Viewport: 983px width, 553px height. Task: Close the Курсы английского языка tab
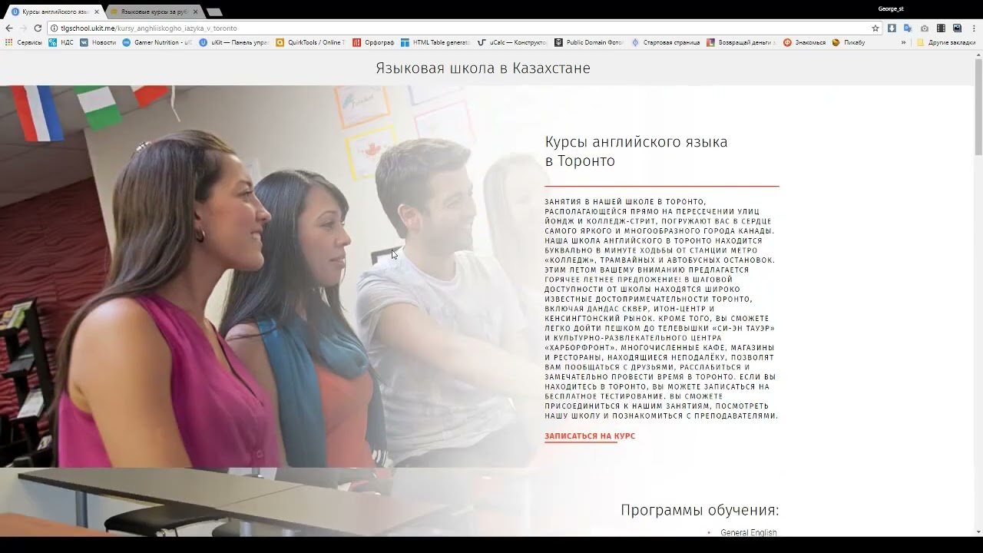click(96, 12)
